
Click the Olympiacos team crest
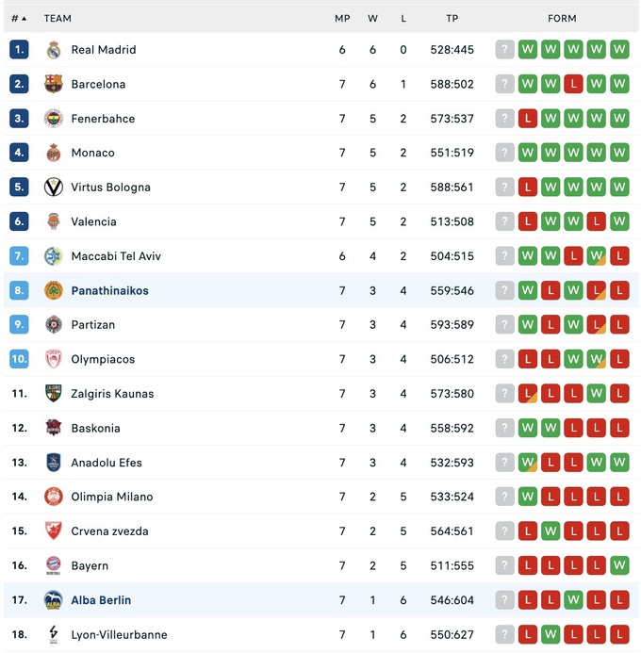coord(54,359)
